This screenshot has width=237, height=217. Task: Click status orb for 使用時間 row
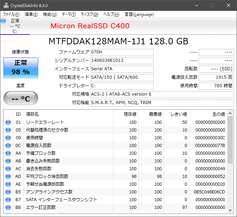click(8, 138)
